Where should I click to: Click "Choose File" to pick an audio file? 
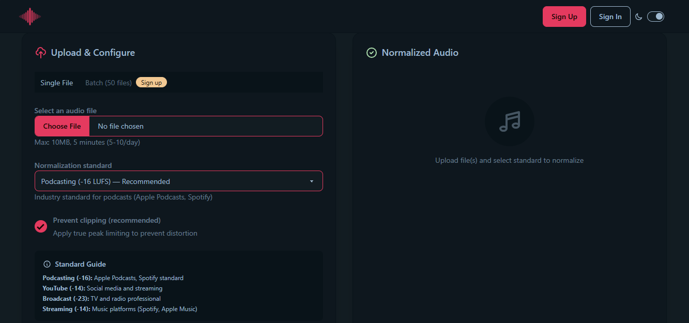click(62, 126)
